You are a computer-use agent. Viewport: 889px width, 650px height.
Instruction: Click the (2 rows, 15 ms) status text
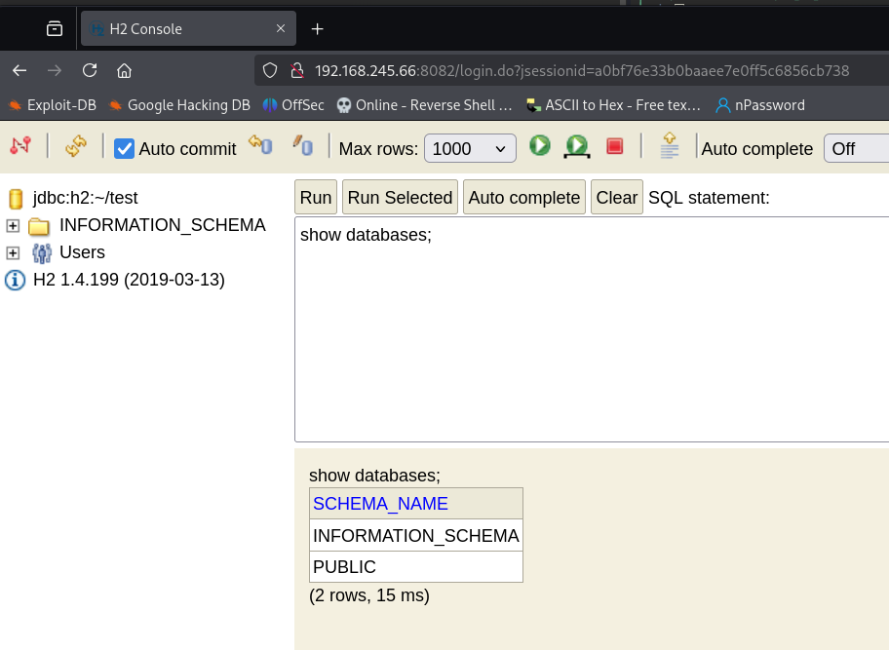[369, 595]
